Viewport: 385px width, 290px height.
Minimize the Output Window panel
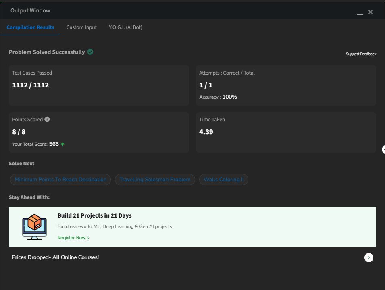point(360,12)
